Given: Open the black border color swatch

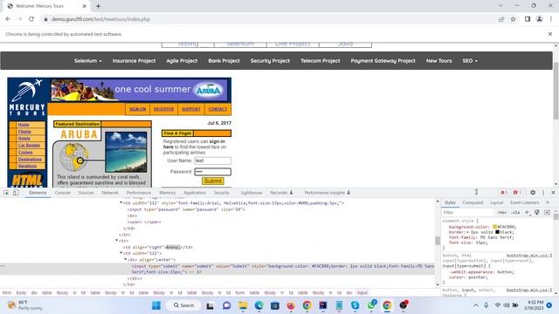Looking at the screenshot, I should [x=497, y=232].
